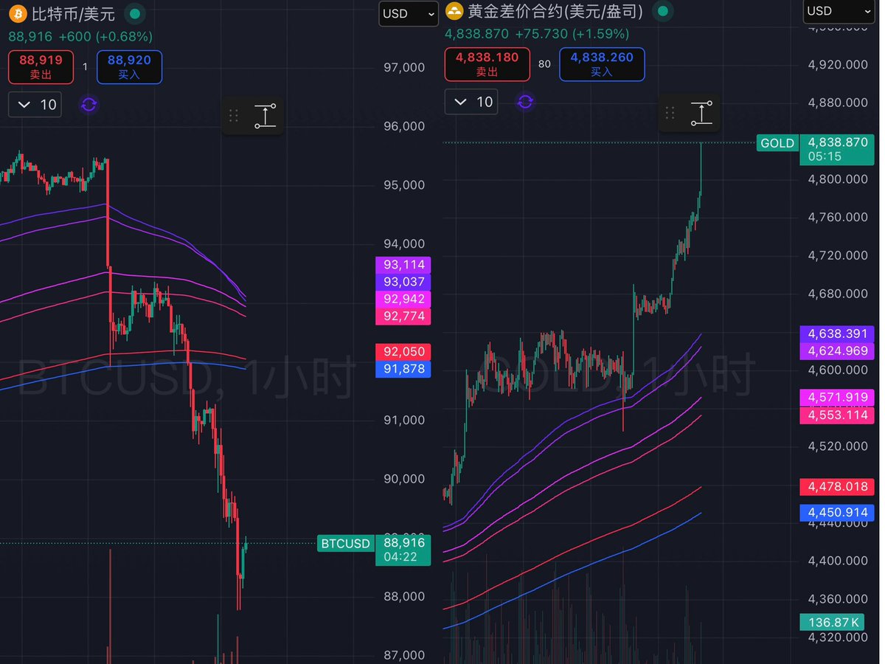Click the 97,000 price axis label

(x=404, y=67)
